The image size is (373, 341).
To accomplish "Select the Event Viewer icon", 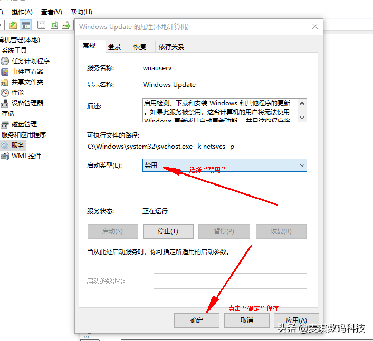I will (x=5, y=72).
